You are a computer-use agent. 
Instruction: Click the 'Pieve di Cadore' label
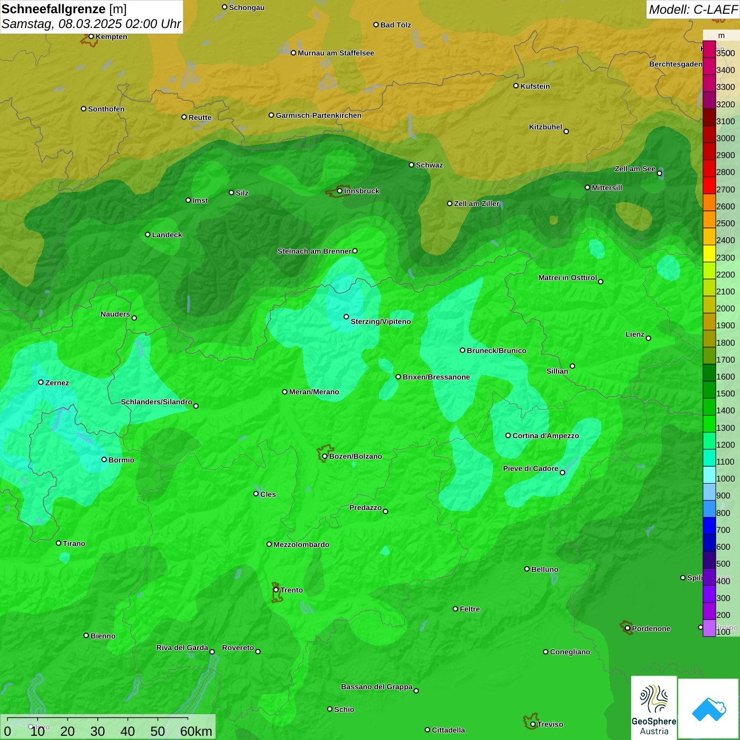point(531,468)
